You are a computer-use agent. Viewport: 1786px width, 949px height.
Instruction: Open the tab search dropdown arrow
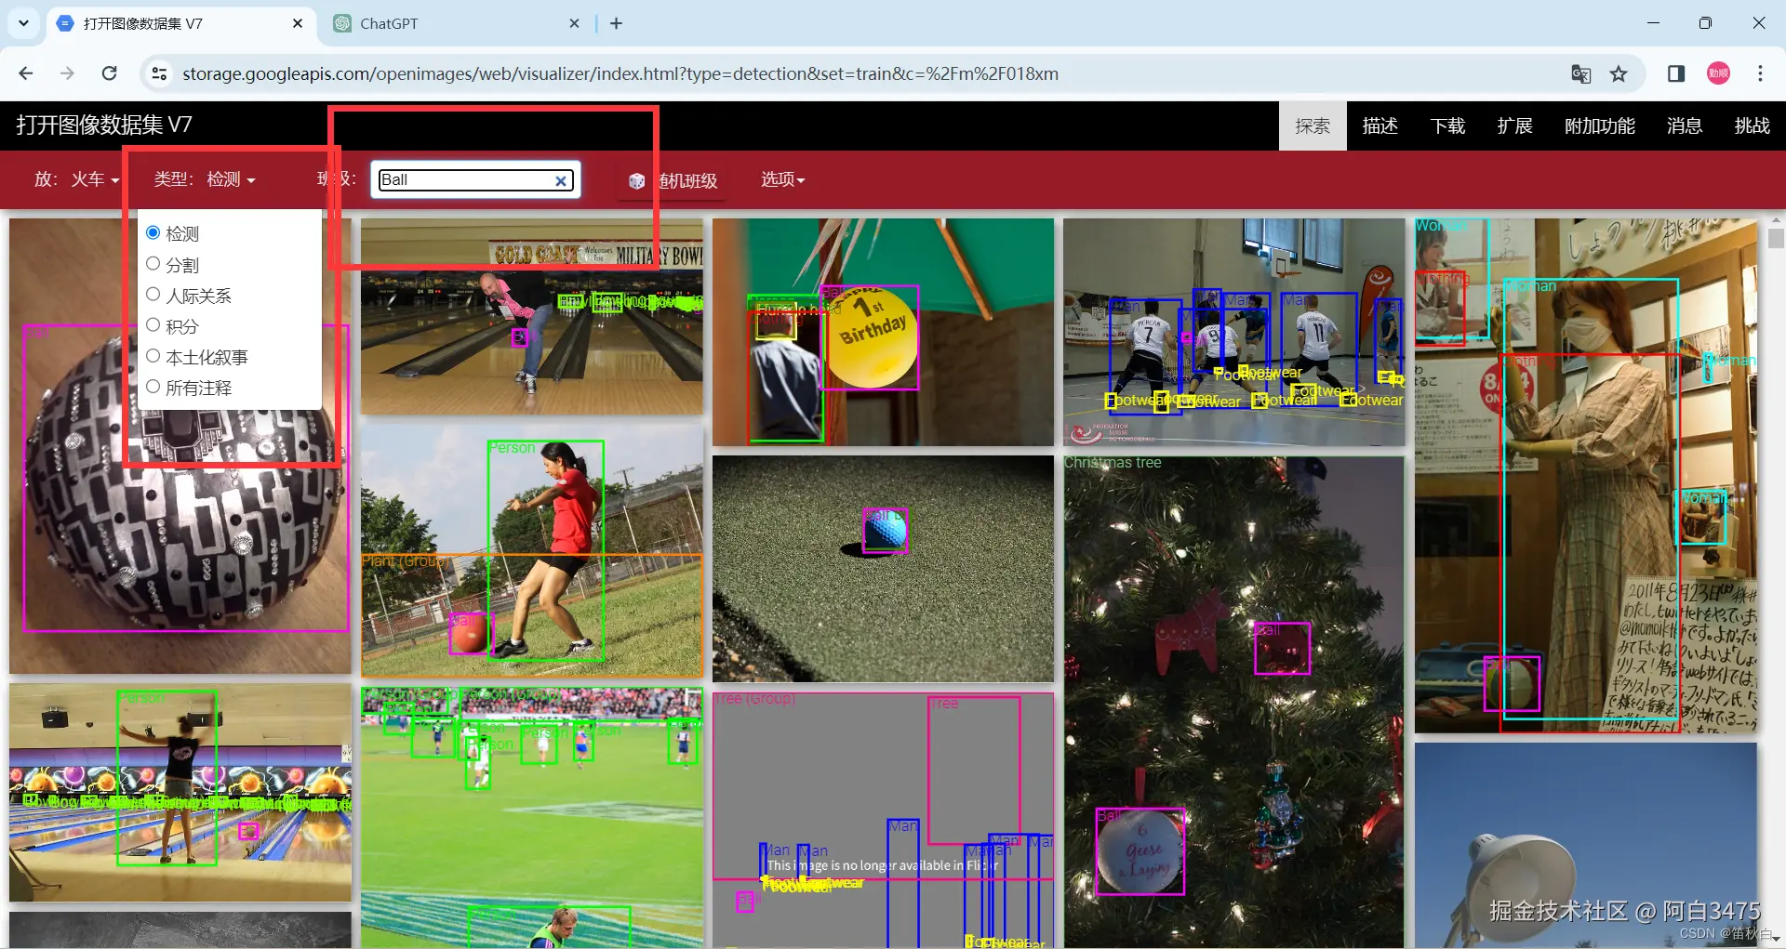tap(23, 23)
